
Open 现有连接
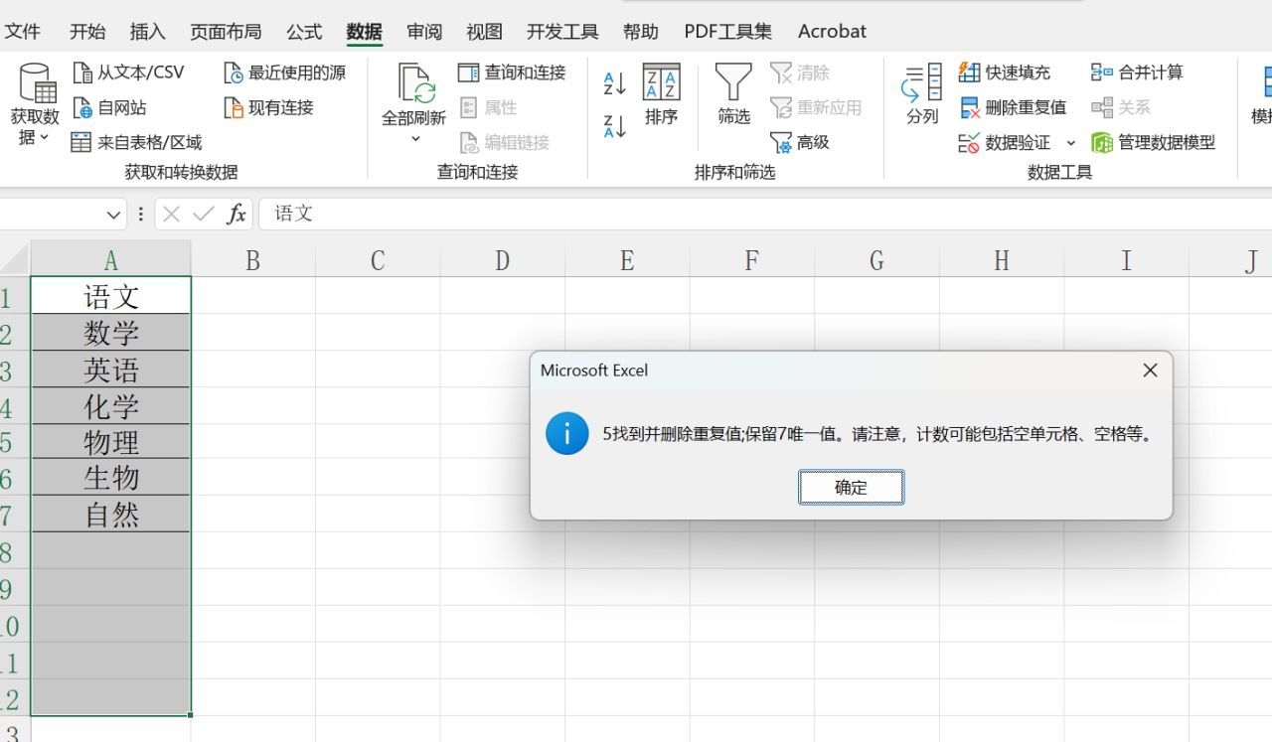pyautogui.click(x=269, y=107)
